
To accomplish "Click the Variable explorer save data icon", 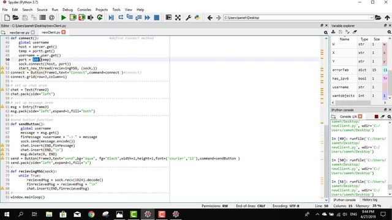I will [341, 32].
